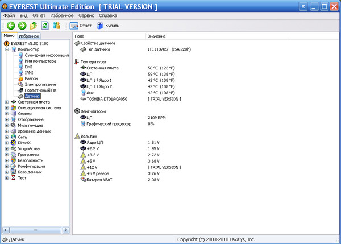Switch to the Избранное tab in side panel
Image resolution: width=341 pixels, height=244 pixels.
pyautogui.click(x=29, y=36)
